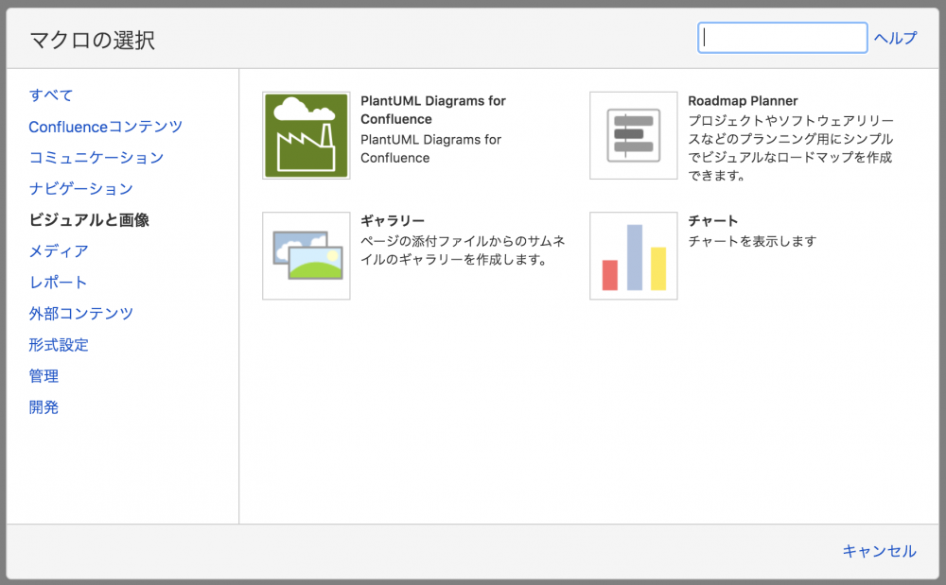Pick the チャート bar chart icon
The height and width of the screenshot is (585, 946).
click(634, 255)
